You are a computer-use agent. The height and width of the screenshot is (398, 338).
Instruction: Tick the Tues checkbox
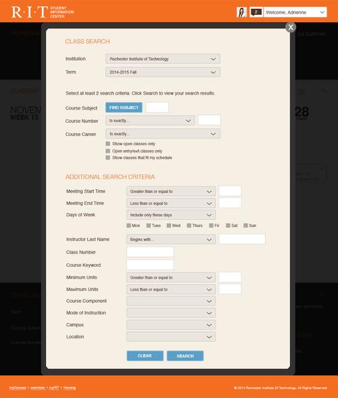click(x=149, y=226)
